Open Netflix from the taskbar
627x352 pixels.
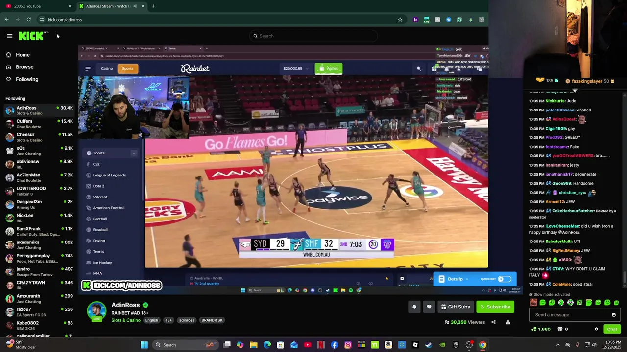coord(321,345)
